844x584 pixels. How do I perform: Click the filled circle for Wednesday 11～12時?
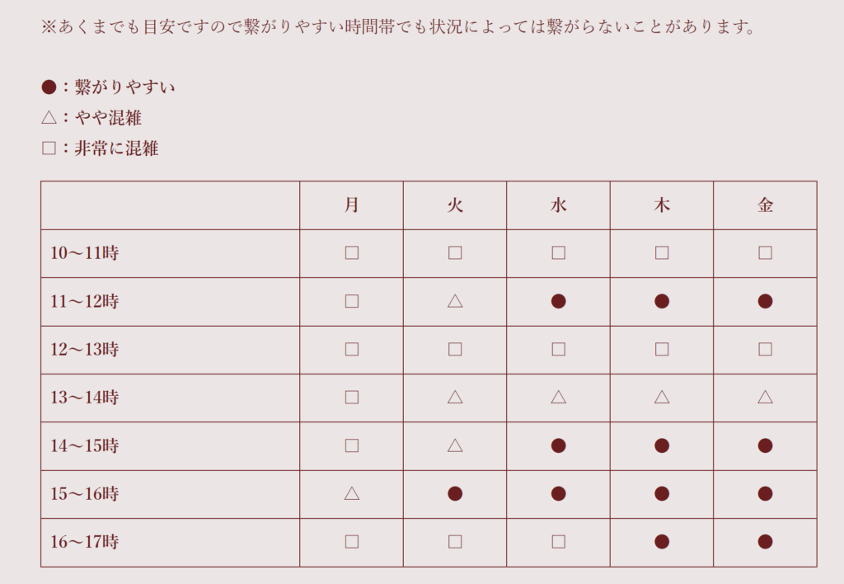[x=558, y=301]
